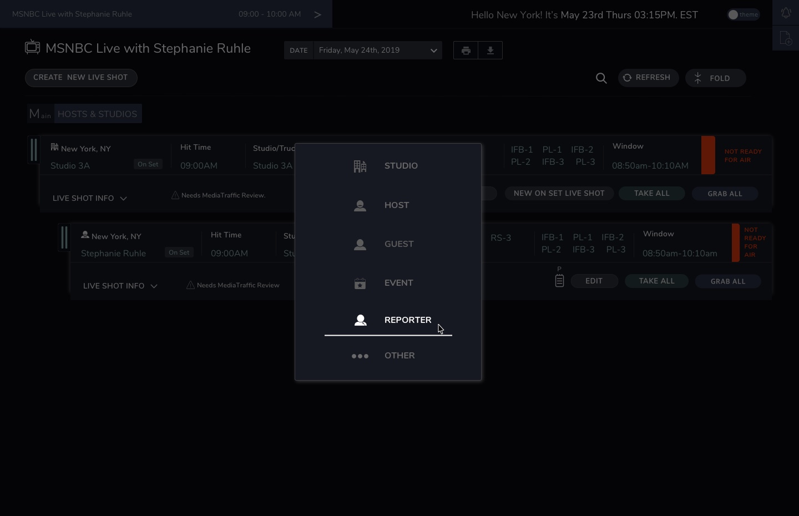Viewport: 799px width, 516px height.
Task: Click the FOLD button
Action: [715, 78]
